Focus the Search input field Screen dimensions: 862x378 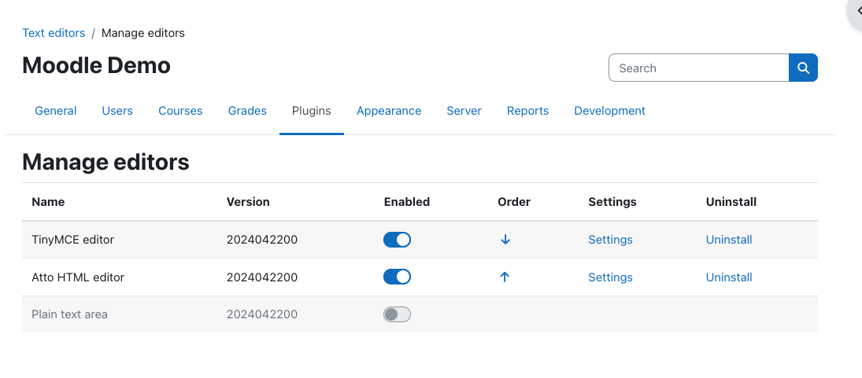coord(699,68)
